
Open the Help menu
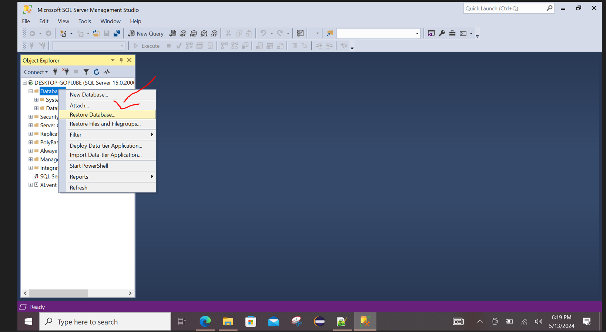[x=135, y=21]
